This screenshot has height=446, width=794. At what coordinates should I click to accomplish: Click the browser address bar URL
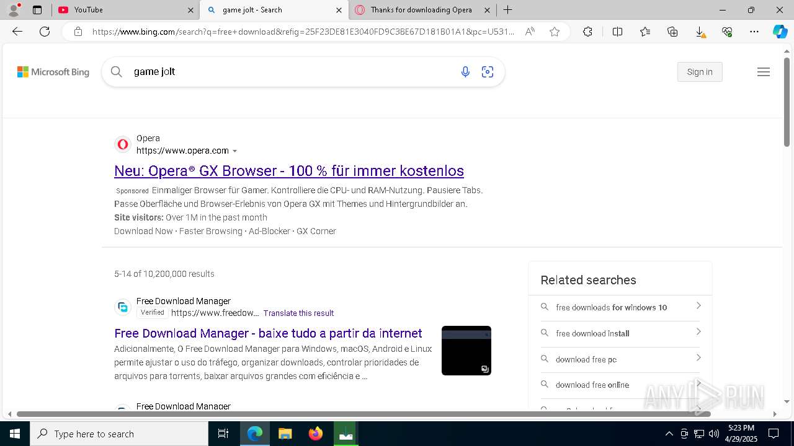(303, 32)
